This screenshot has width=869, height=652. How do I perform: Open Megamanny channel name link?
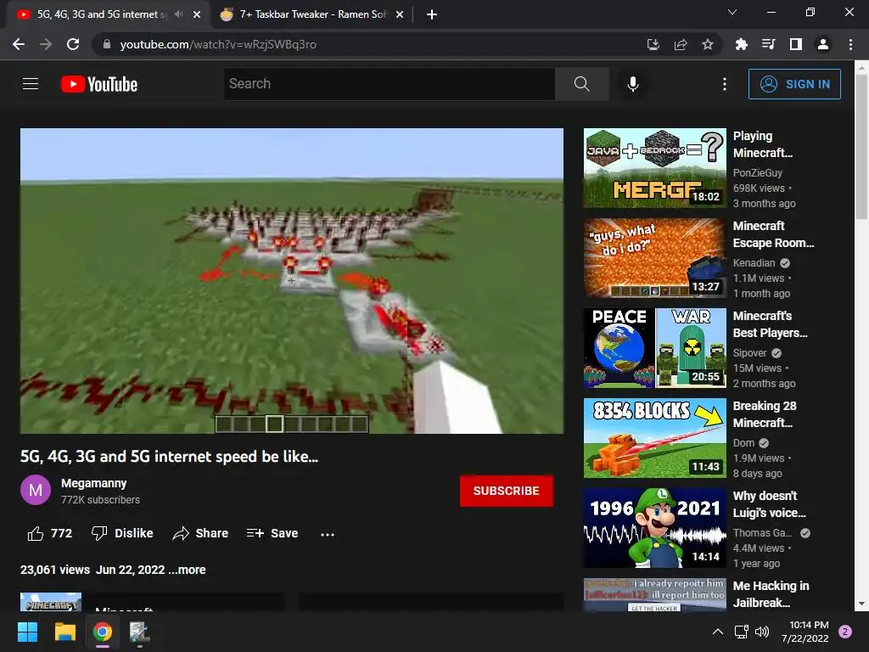click(x=93, y=483)
